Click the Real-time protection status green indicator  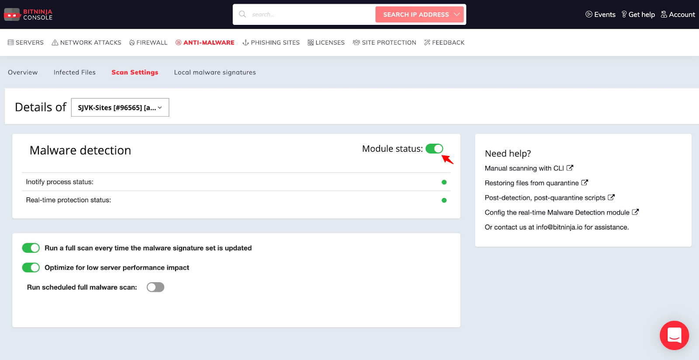point(444,201)
